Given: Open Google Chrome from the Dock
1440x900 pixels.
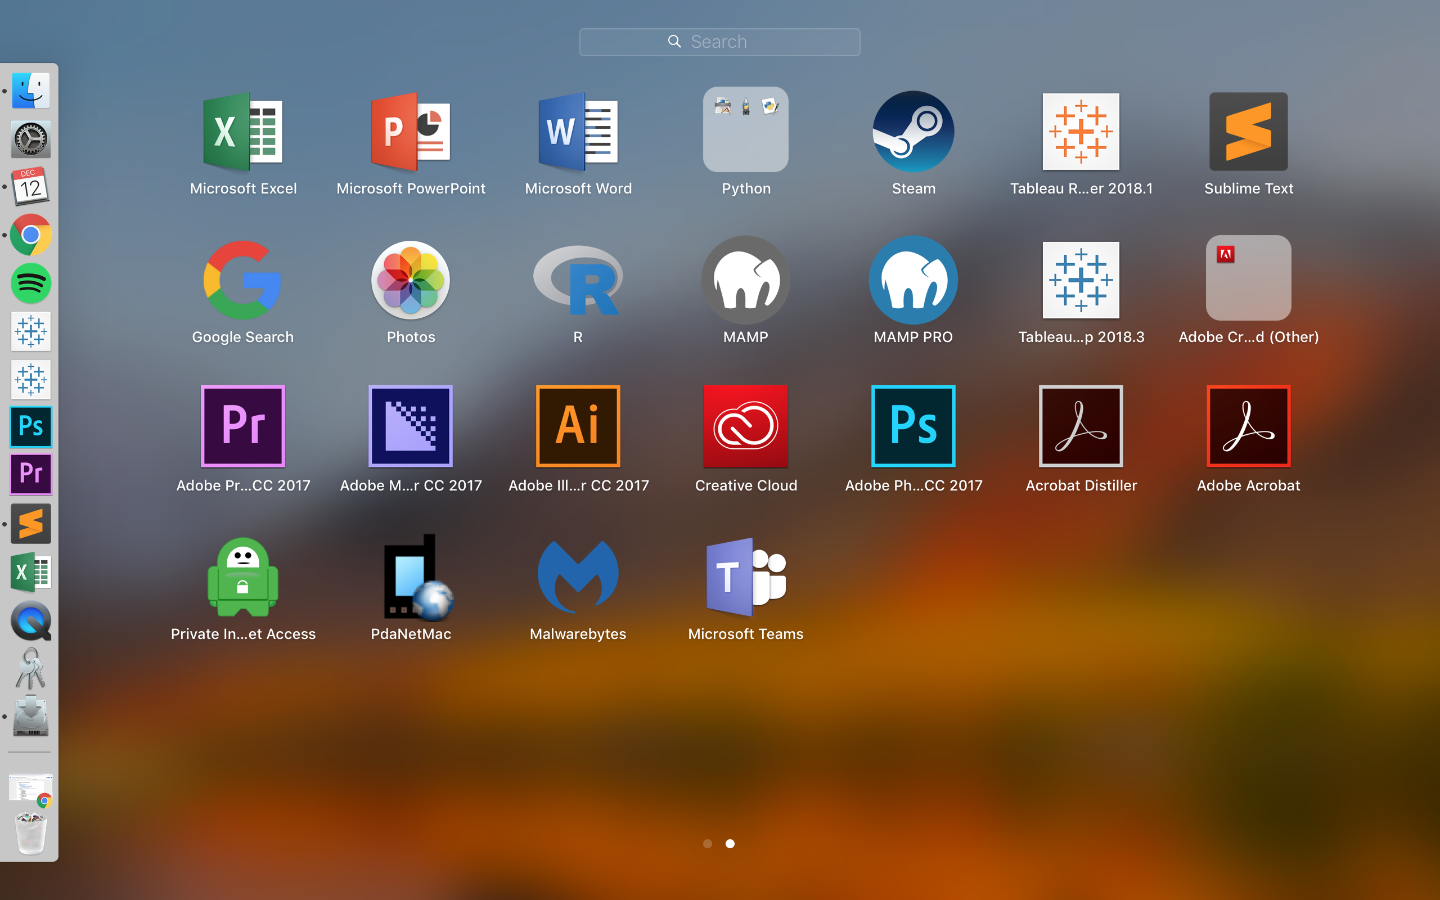Looking at the screenshot, I should pos(31,235).
